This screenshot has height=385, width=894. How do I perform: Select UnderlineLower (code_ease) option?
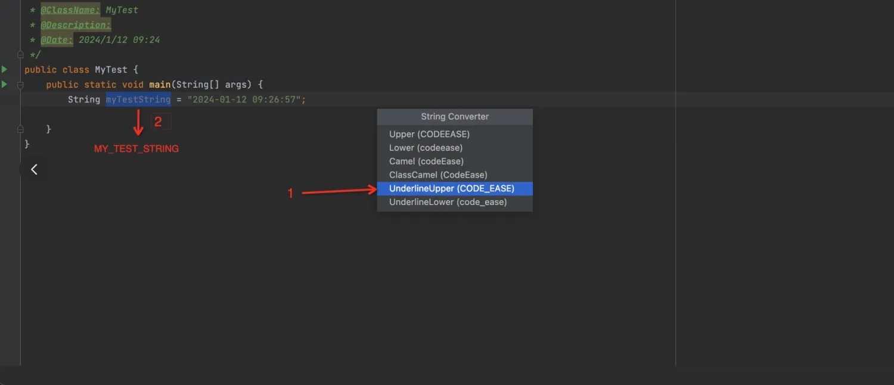(447, 201)
